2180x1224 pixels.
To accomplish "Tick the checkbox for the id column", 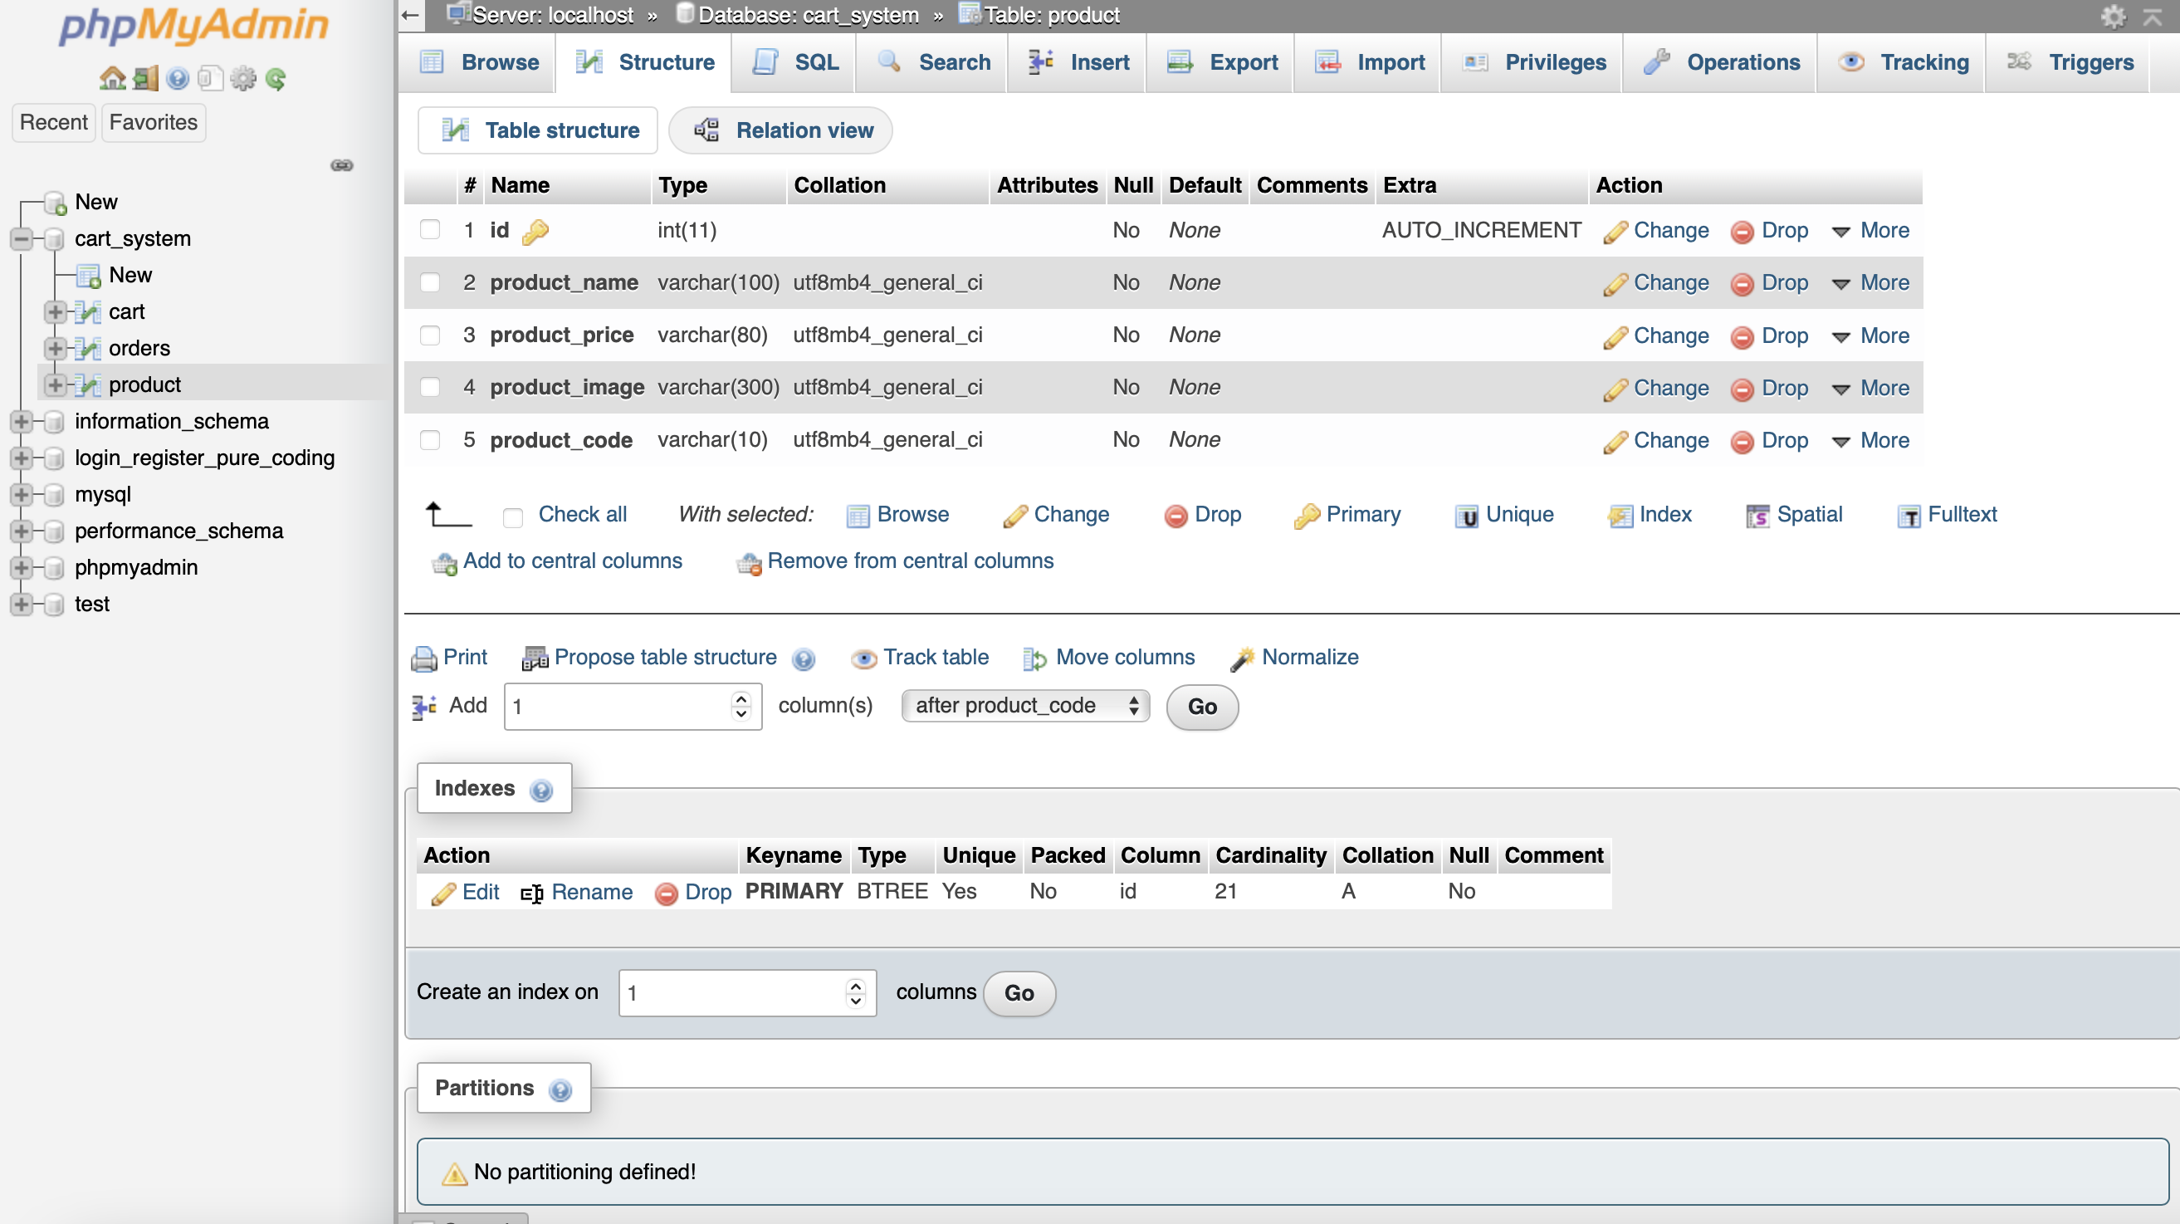I will 430,230.
